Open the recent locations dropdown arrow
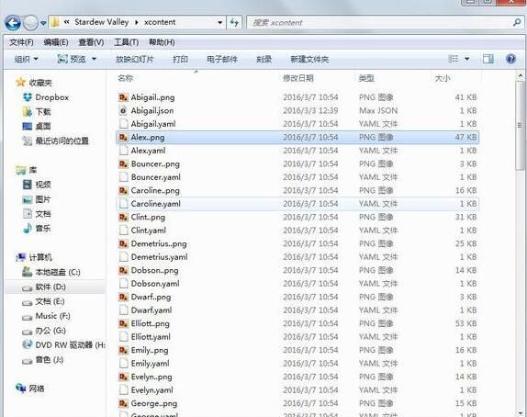This screenshot has width=527, height=417. [x=43, y=23]
